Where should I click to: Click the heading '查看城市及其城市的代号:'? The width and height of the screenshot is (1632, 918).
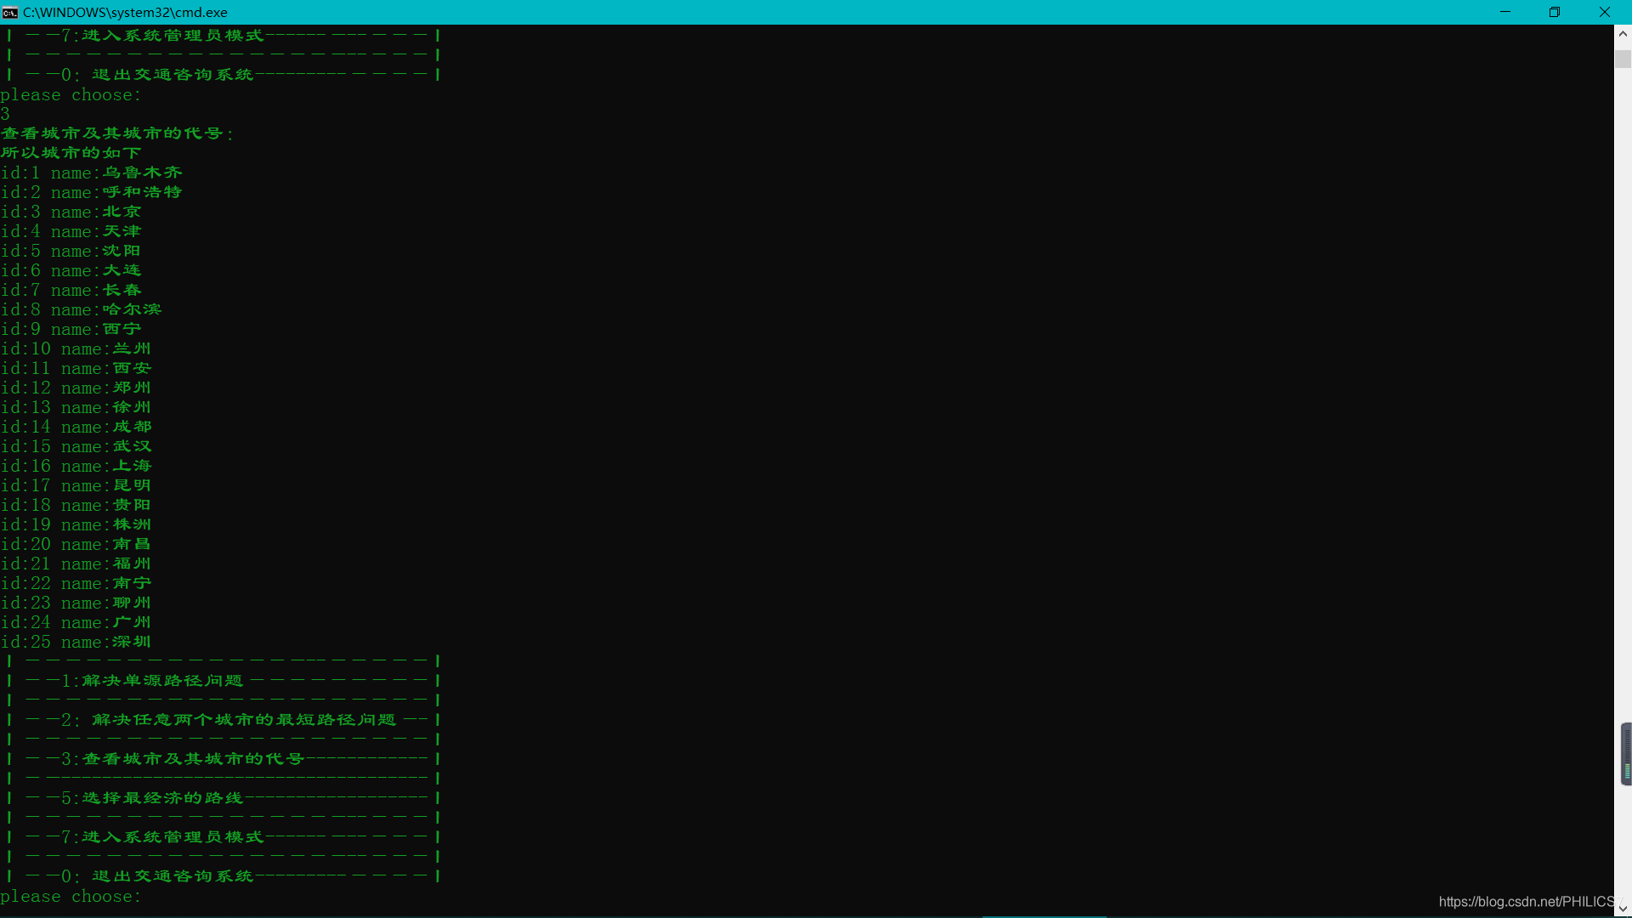[117, 133]
